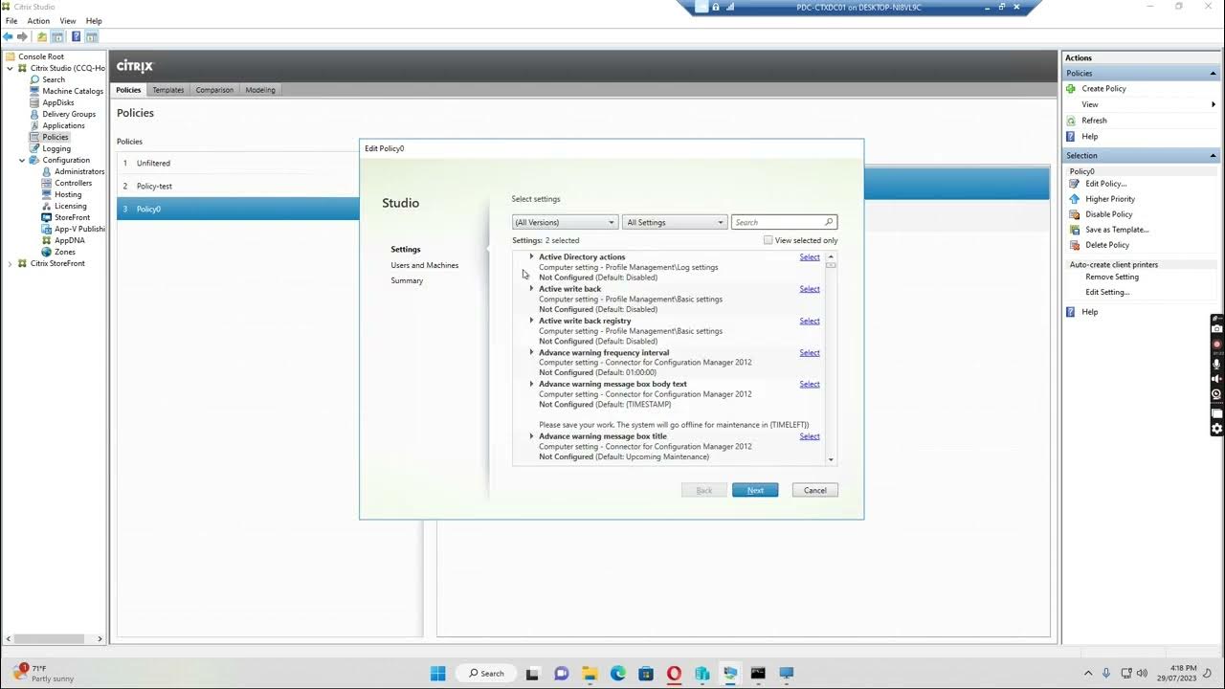This screenshot has height=689, width=1225.
Task: Click Create Policy in Actions pane
Action: click(x=1103, y=88)
